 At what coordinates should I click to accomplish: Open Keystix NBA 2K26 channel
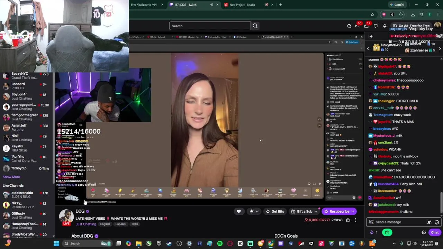26,148
